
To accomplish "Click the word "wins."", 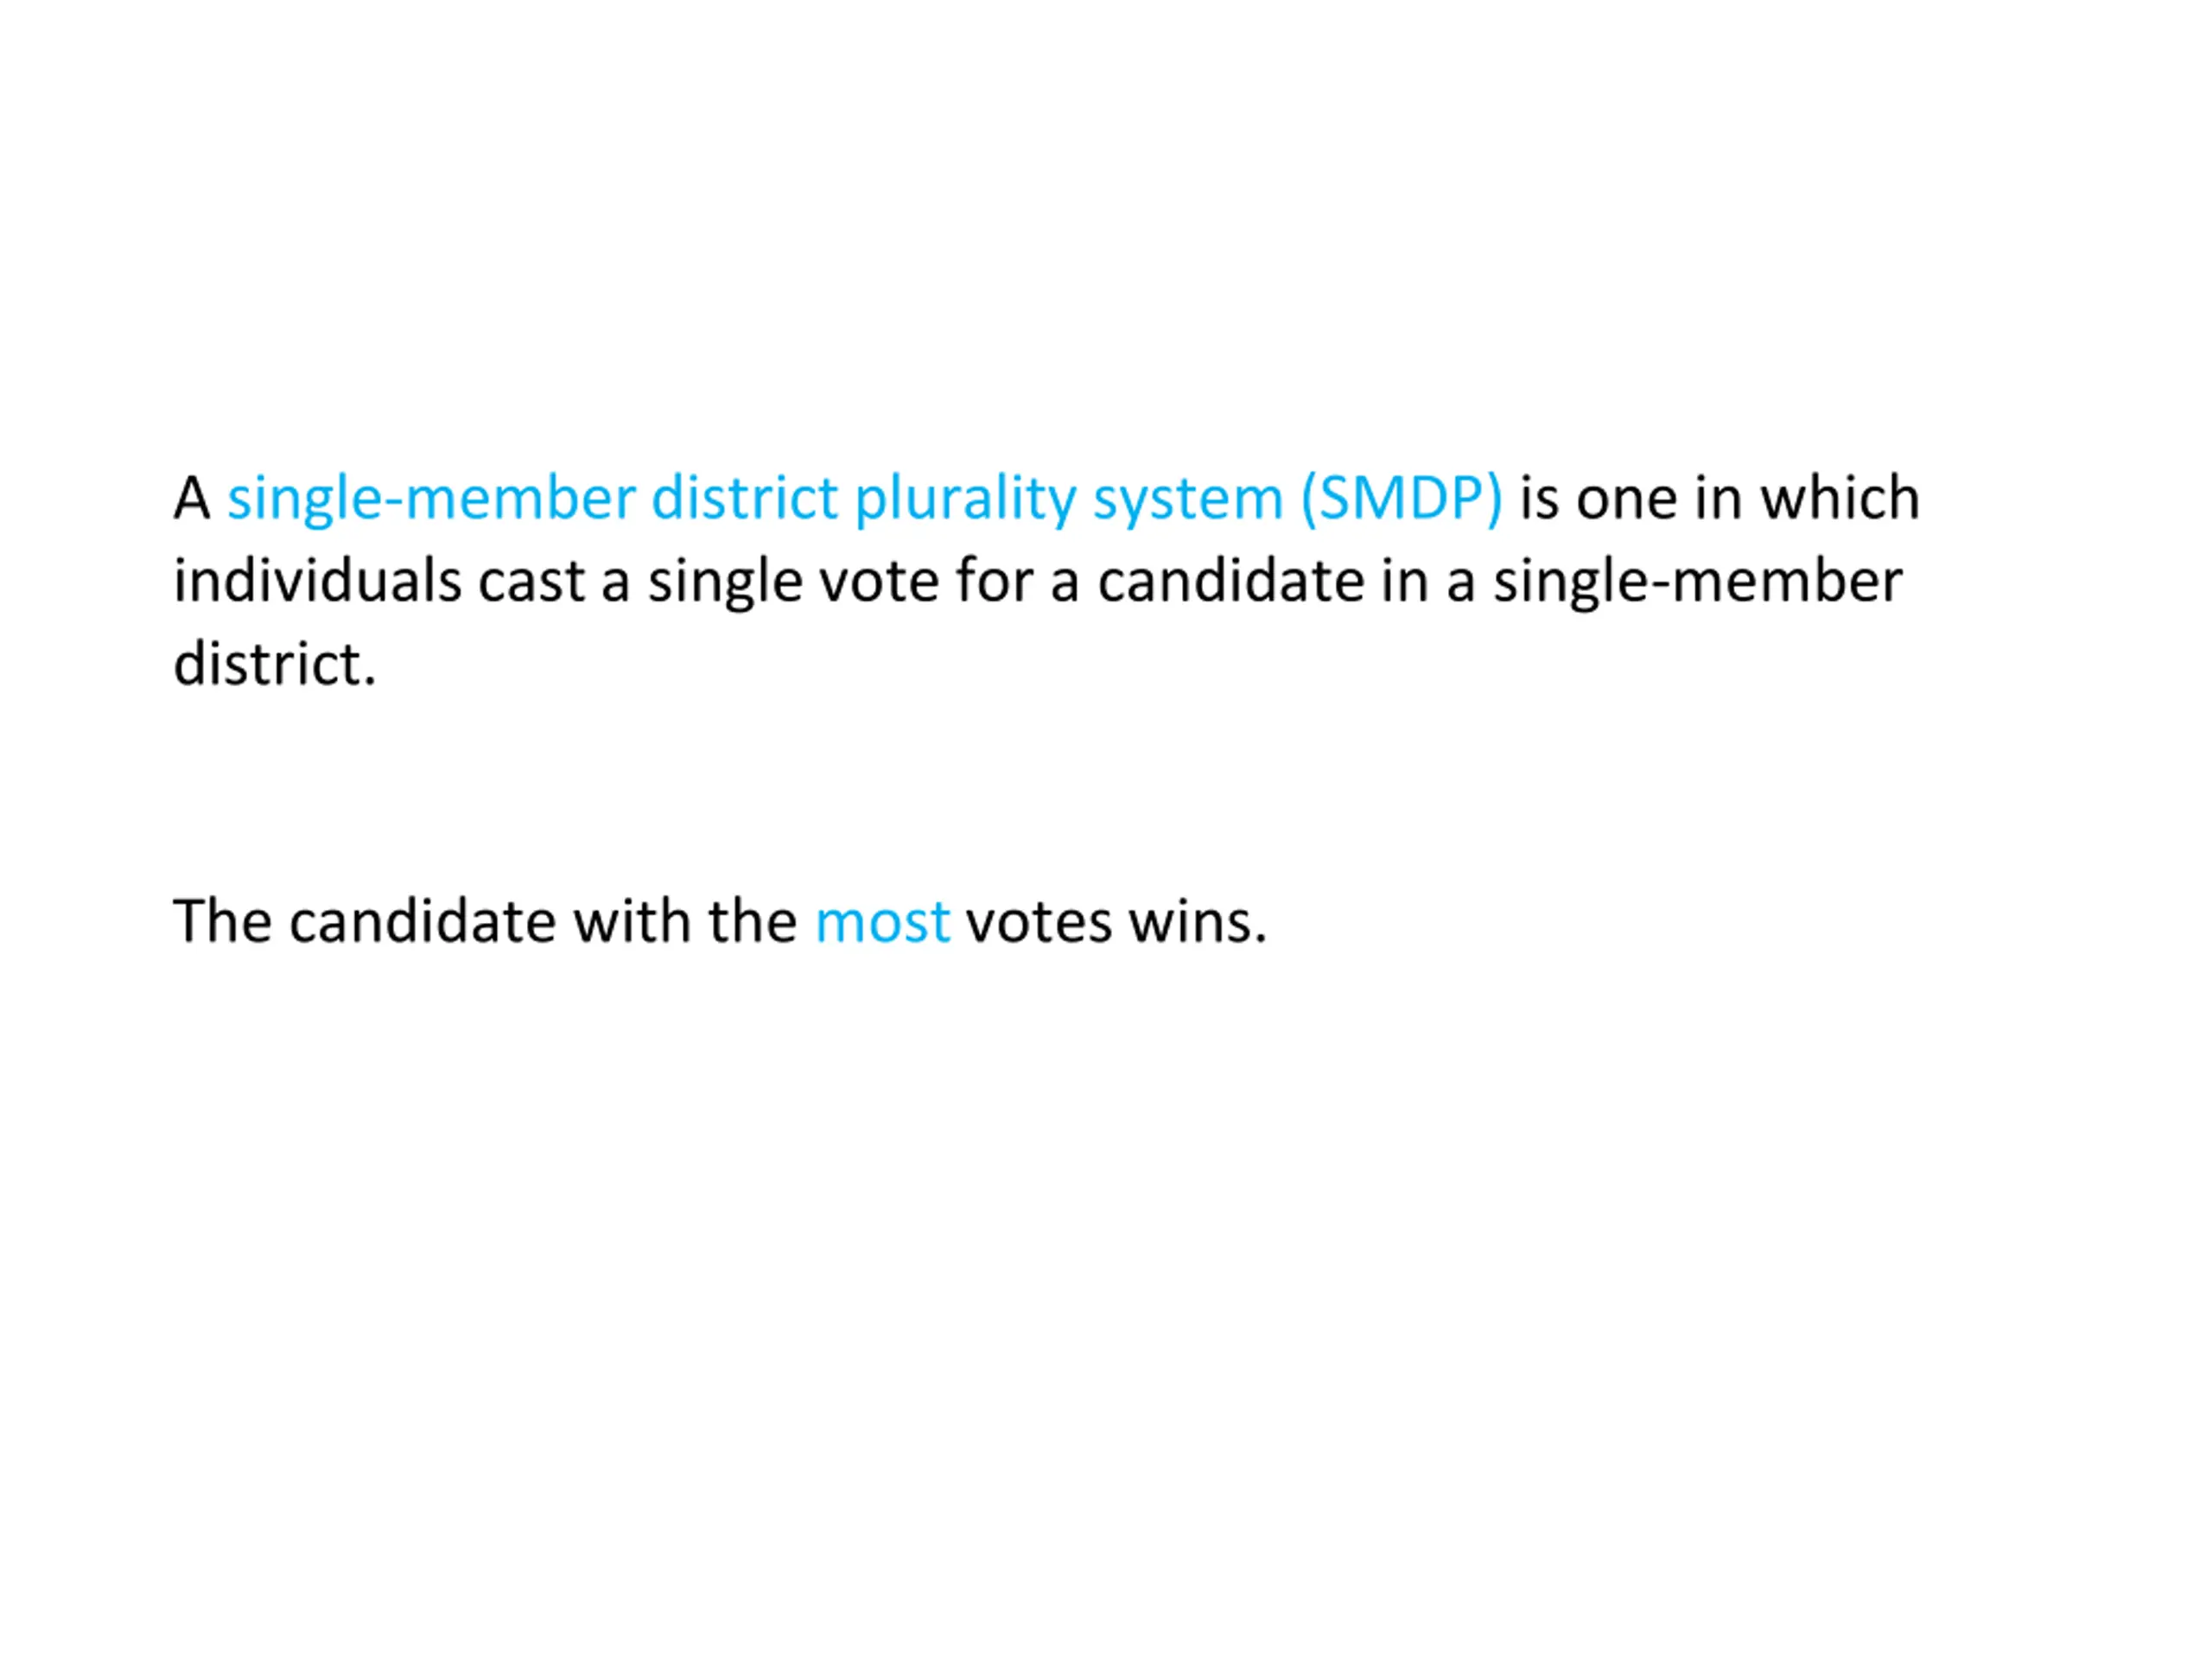I will [x=1198, y=921].
